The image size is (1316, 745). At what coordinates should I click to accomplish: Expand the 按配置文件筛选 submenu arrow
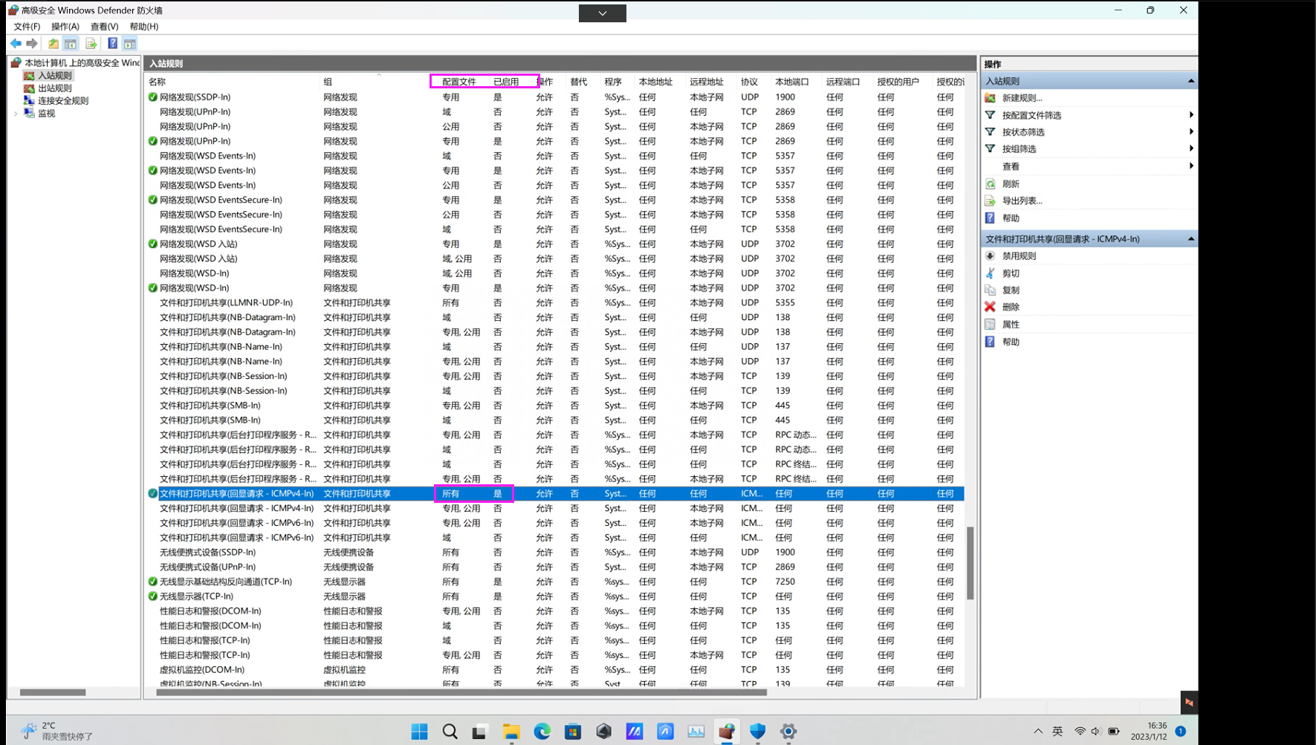[x=1191, y=114]
